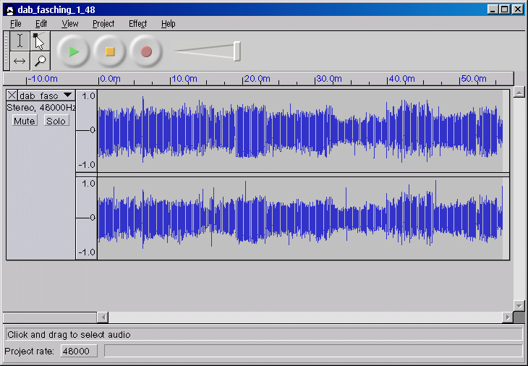This screenshot has height=366, width=528.
Task: Click the 30.0m mark on the timeline ruler
Action: pos(329,78)
